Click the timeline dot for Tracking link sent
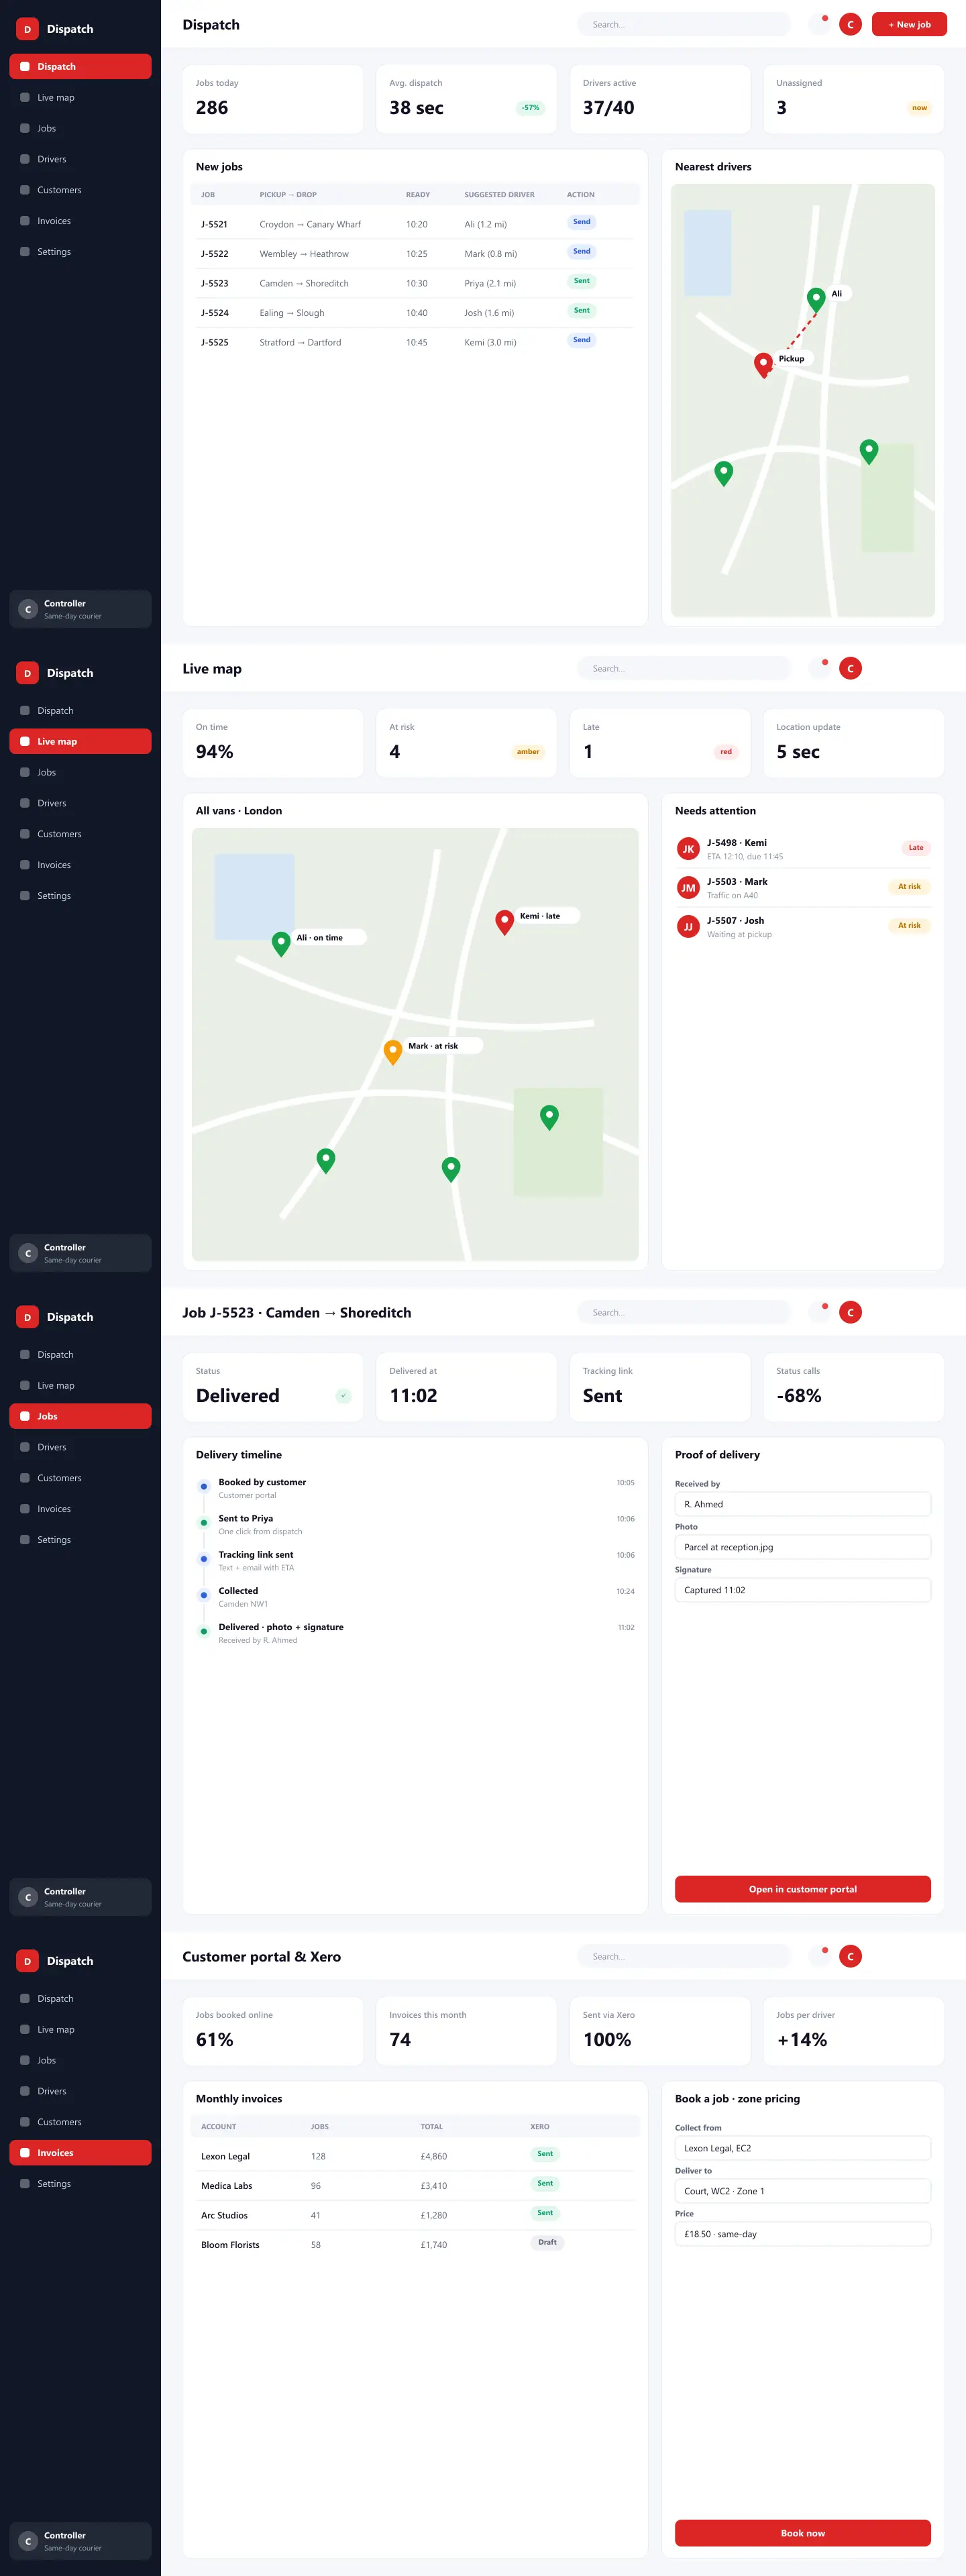 coord(204,1559)
